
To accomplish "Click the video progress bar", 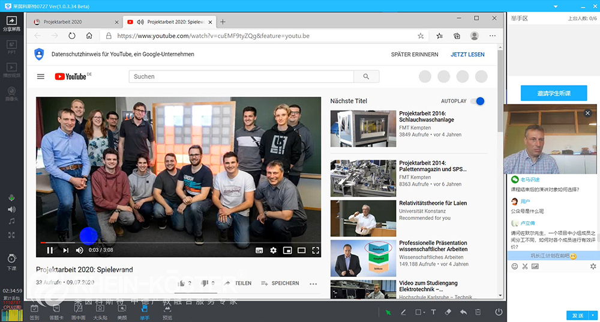I will 178,242.
